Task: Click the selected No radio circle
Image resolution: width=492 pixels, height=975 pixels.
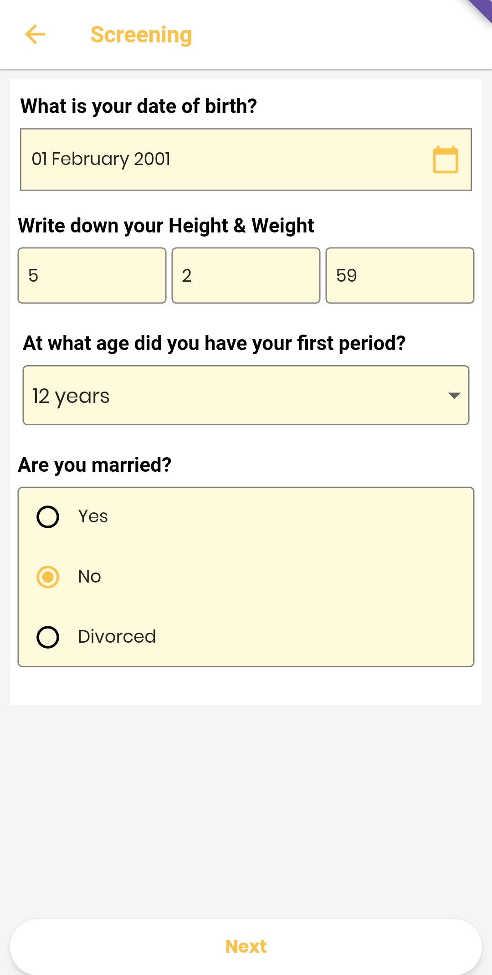Action: [48, 577]
